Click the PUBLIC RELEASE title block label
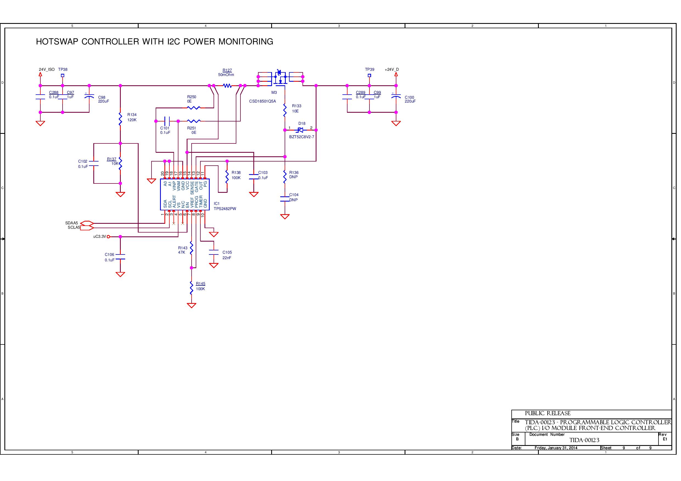 548,414
